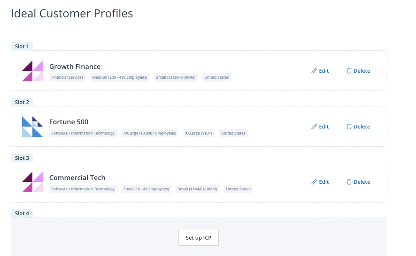Viewport: 416px width, 256px height.
Task: Select the Slot 4 label
Action: click(x=22, y=213)
